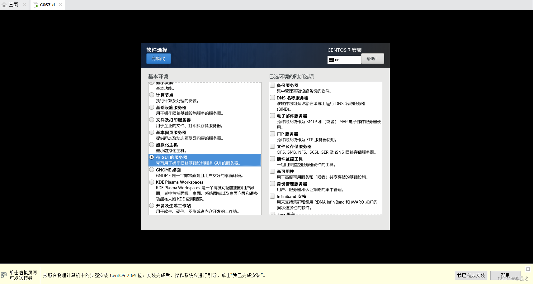The image size is (533, 284).
Task: Click the 允许将系统作为 FTP 服务器使用 description
Action: [x=308, y=140]
